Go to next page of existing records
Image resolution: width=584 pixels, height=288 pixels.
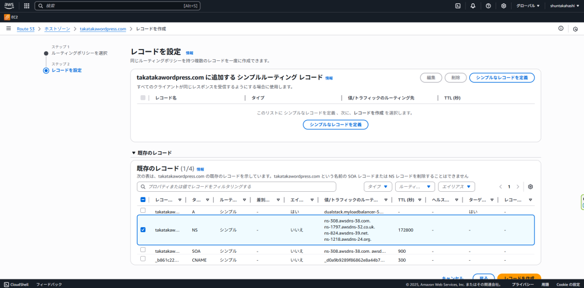tap(518, 187)
